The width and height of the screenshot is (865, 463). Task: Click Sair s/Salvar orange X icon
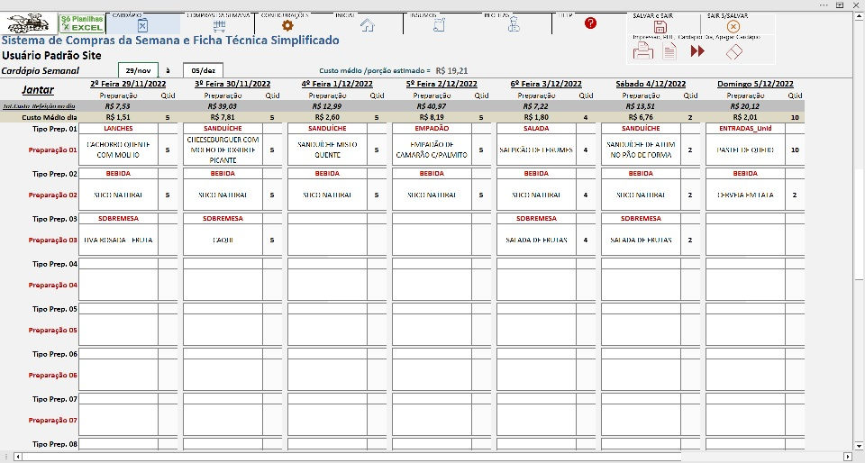click(733, 26)
